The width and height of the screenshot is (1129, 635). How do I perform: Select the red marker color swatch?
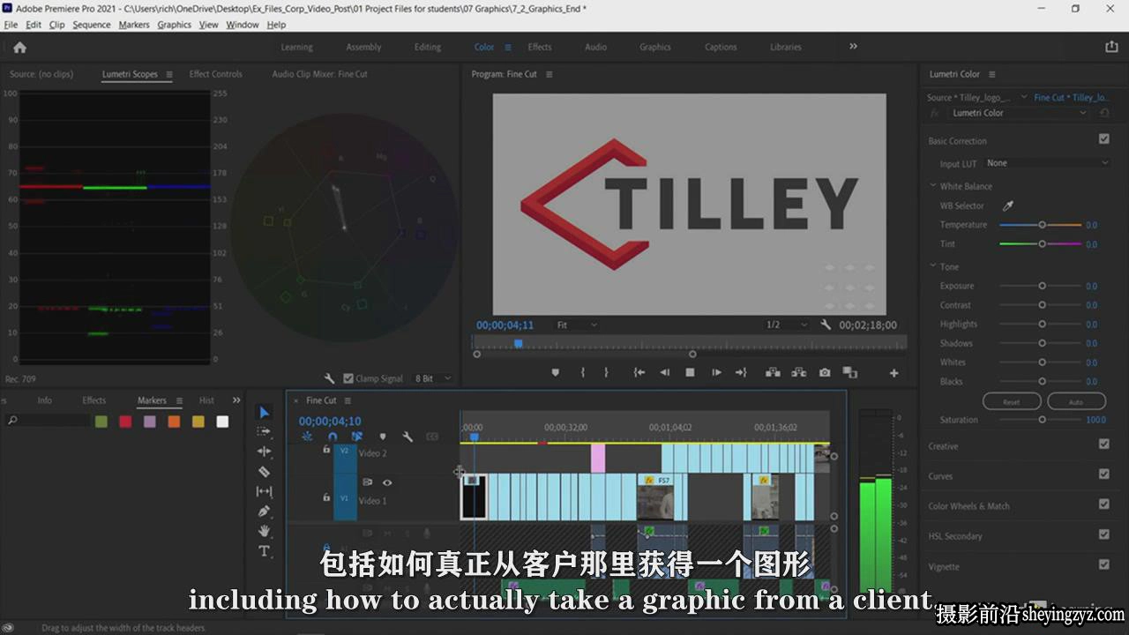(x=125, y=422)
